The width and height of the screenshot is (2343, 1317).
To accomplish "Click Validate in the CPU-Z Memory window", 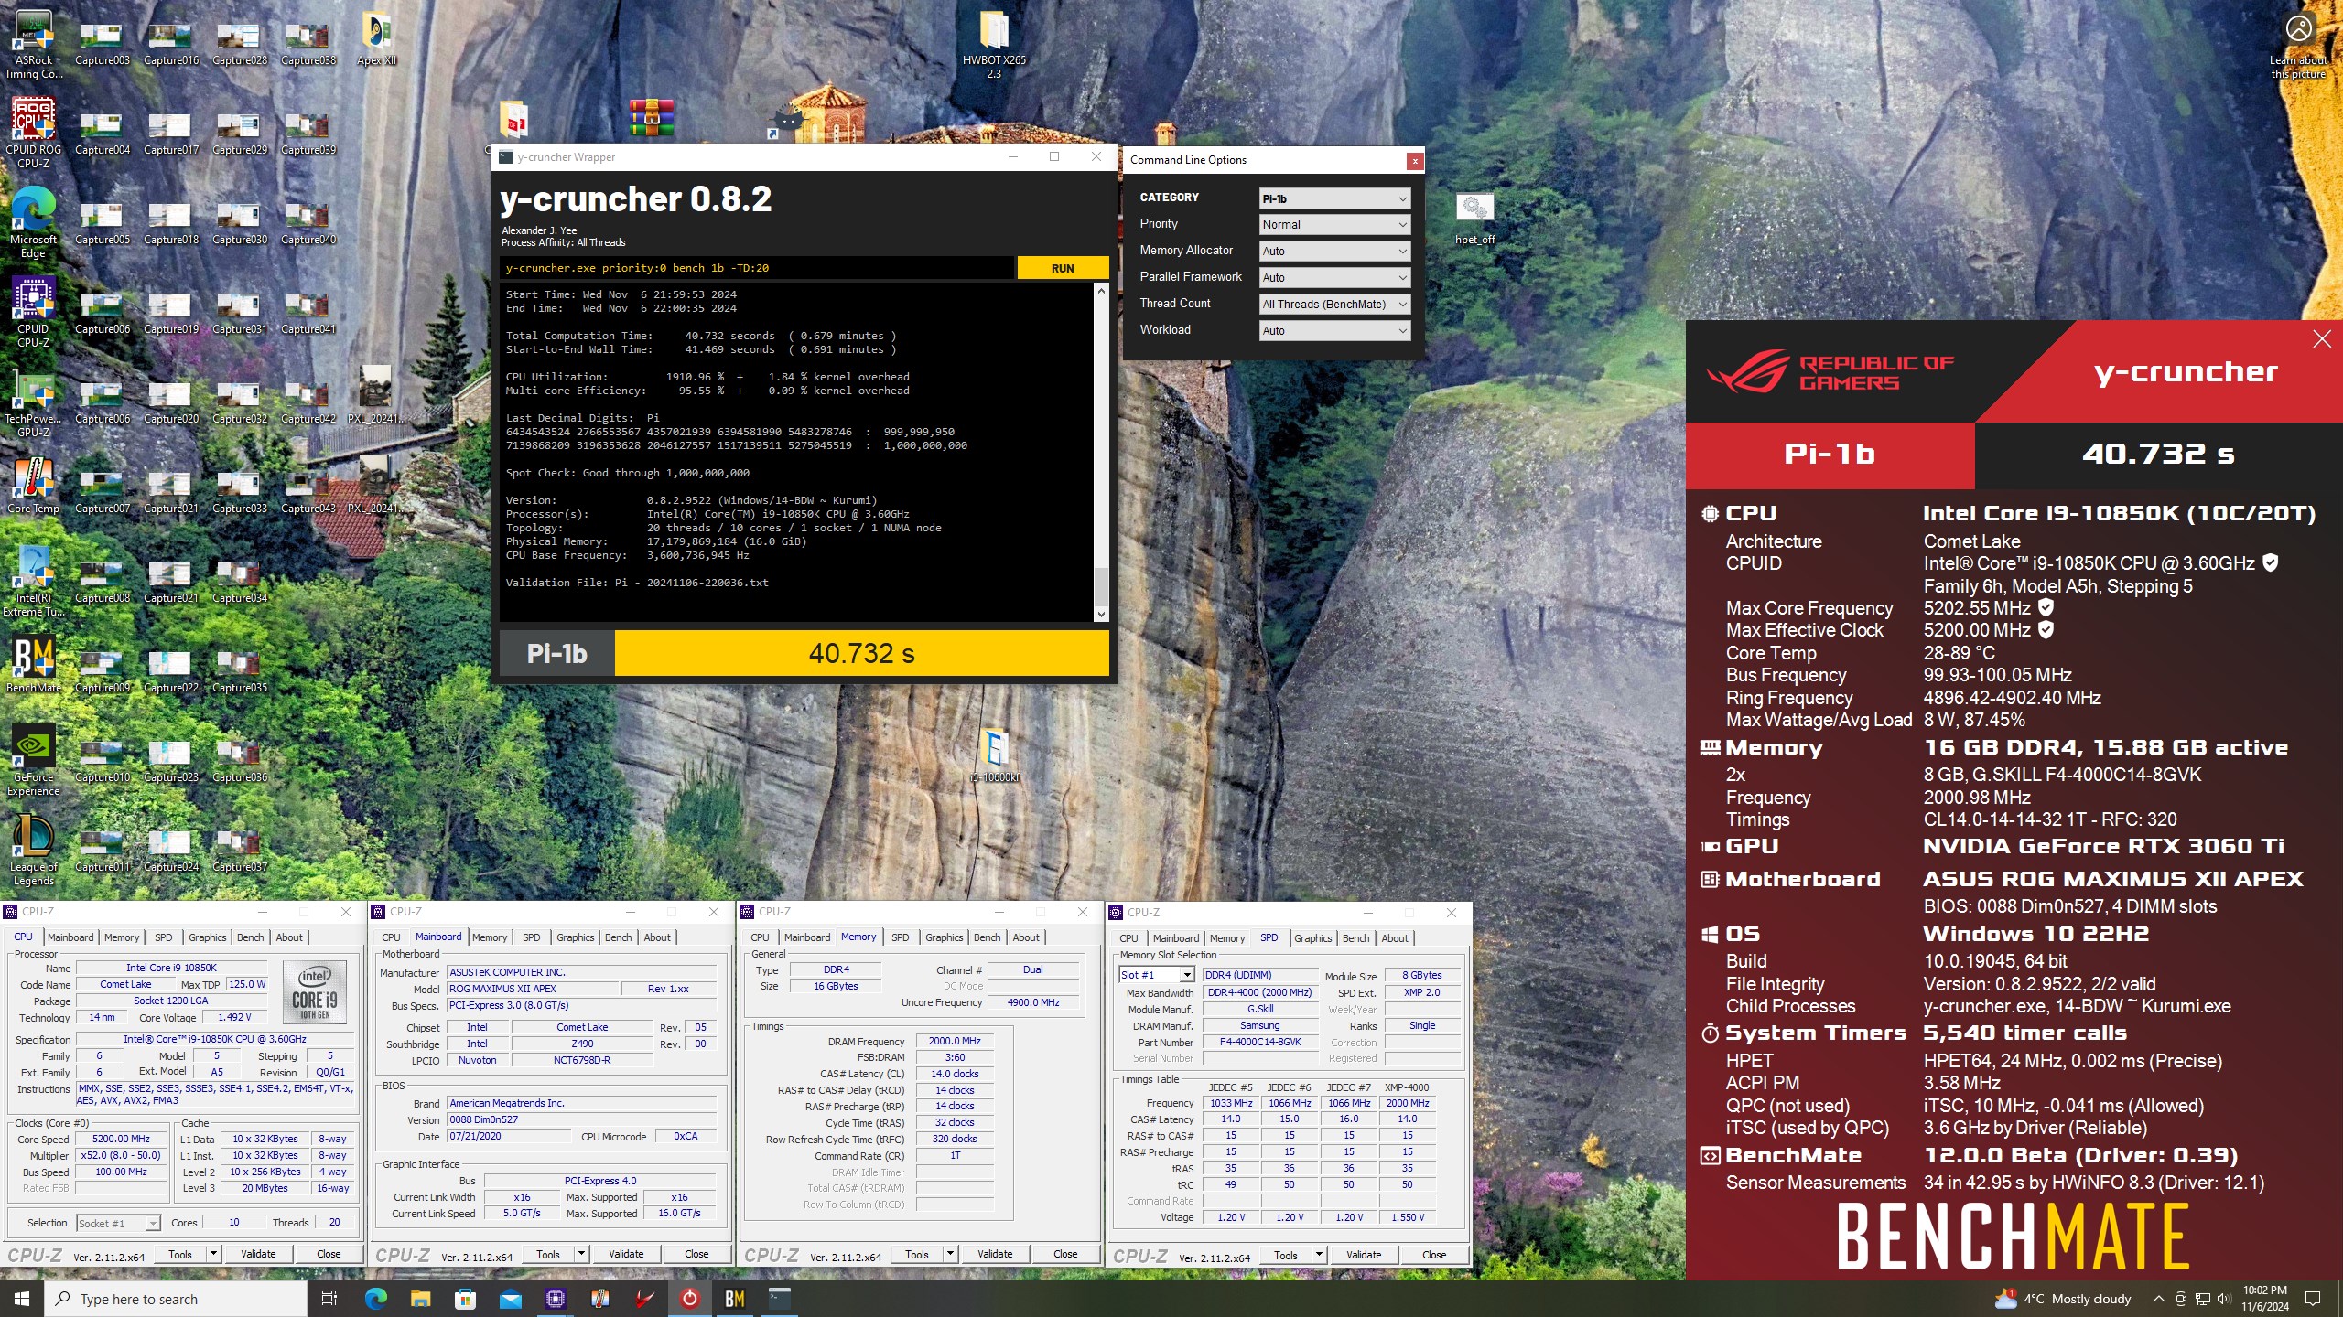I will tap(995, 1254).
